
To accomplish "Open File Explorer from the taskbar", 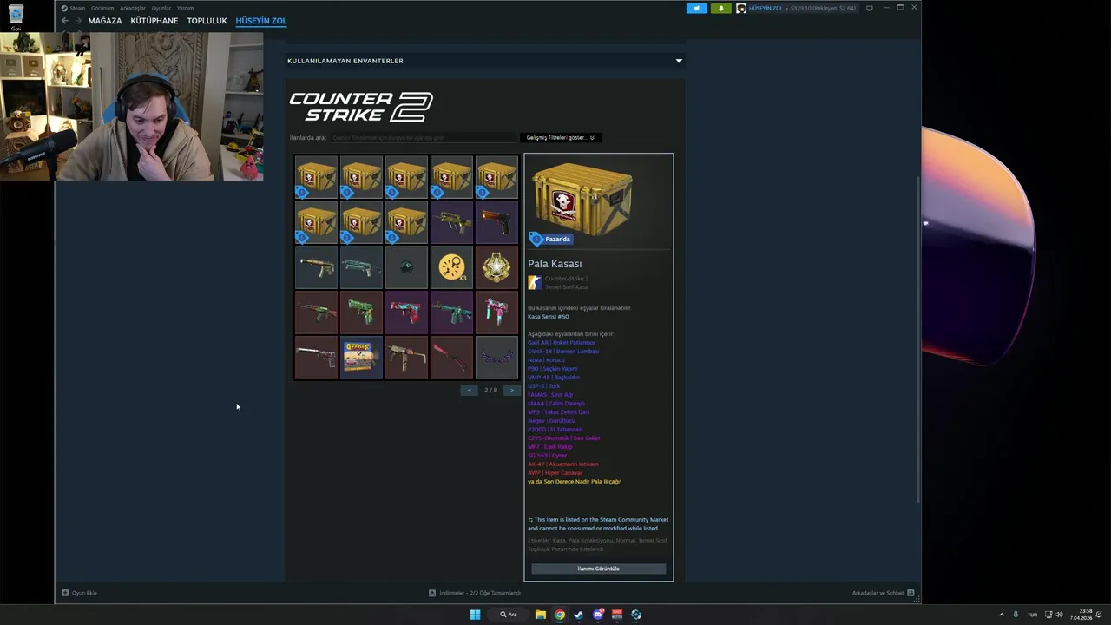I will coord(541,615).
